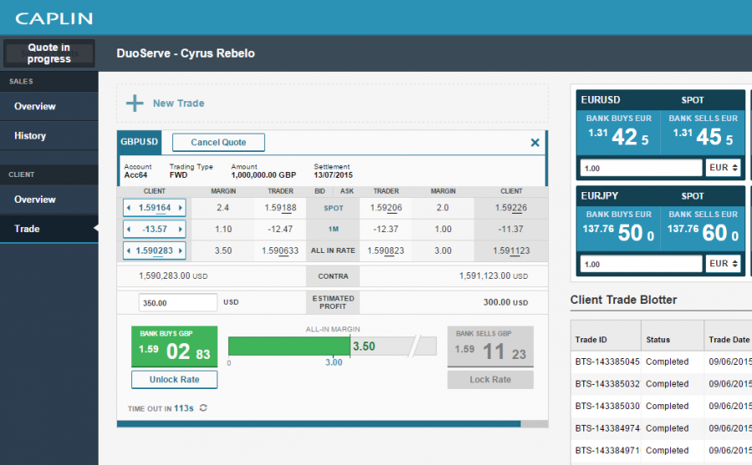Select trade row BTS-143384974
The image size is (752, 465).
tap(662, 428)
